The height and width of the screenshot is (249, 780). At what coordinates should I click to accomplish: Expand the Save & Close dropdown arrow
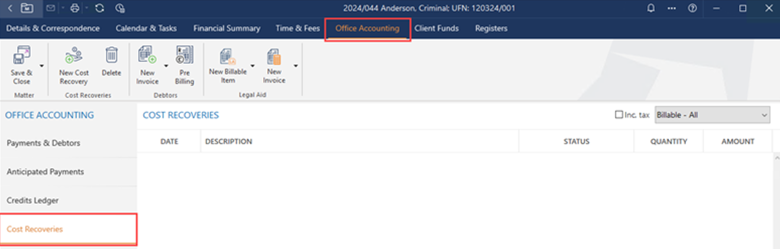tap(41, 65)
